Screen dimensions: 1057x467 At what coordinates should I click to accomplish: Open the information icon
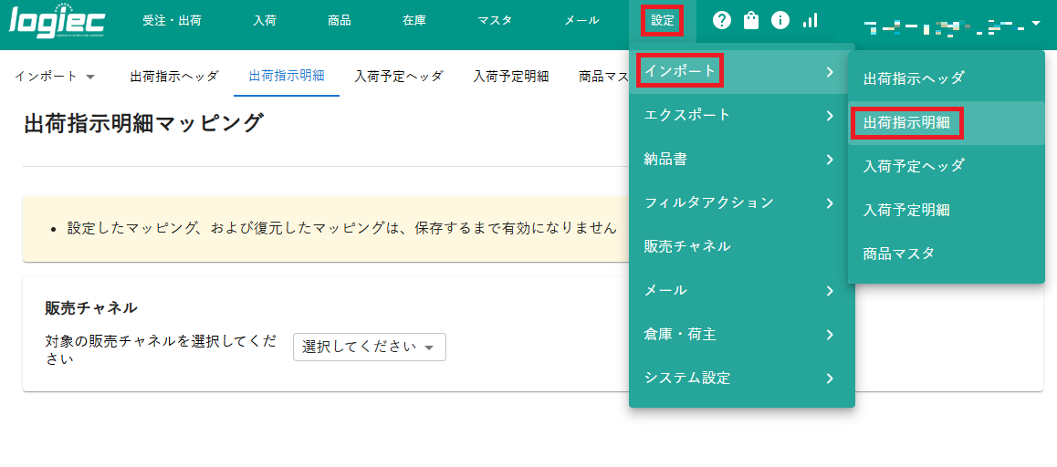(x=780, y=21)
